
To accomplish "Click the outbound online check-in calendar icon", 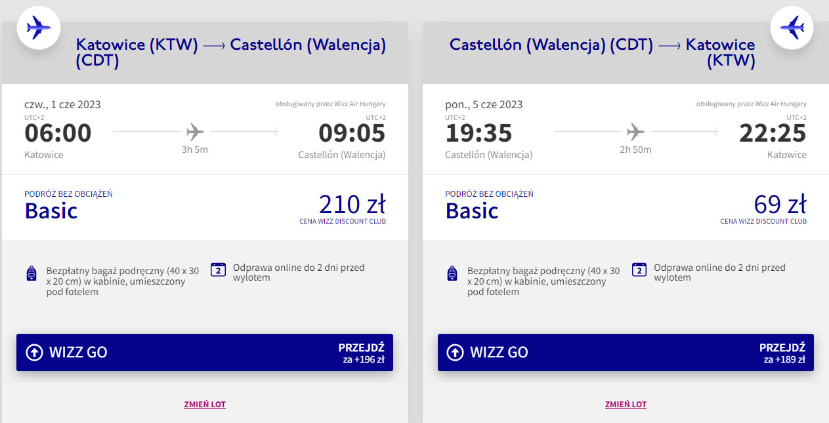I will click(x=218, y=270).
